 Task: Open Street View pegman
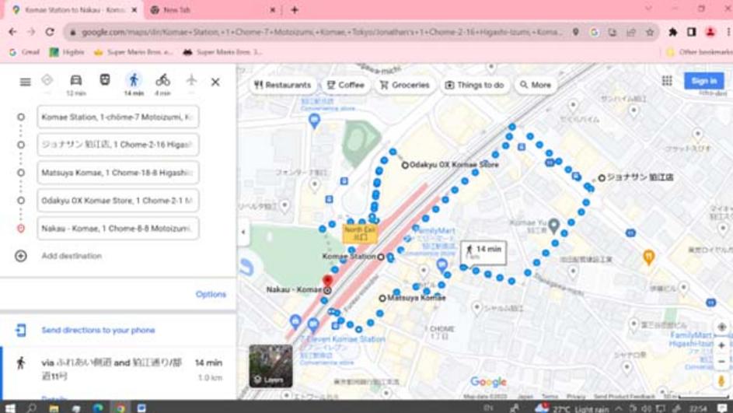721,381
